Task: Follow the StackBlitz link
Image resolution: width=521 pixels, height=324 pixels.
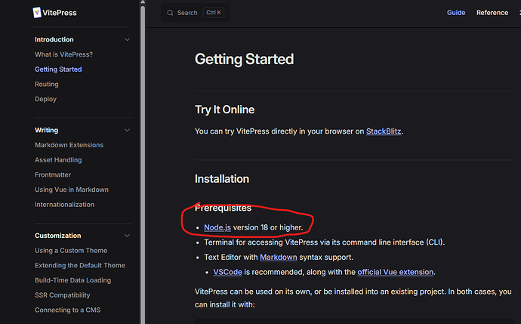Action: [x=384, y=131]
